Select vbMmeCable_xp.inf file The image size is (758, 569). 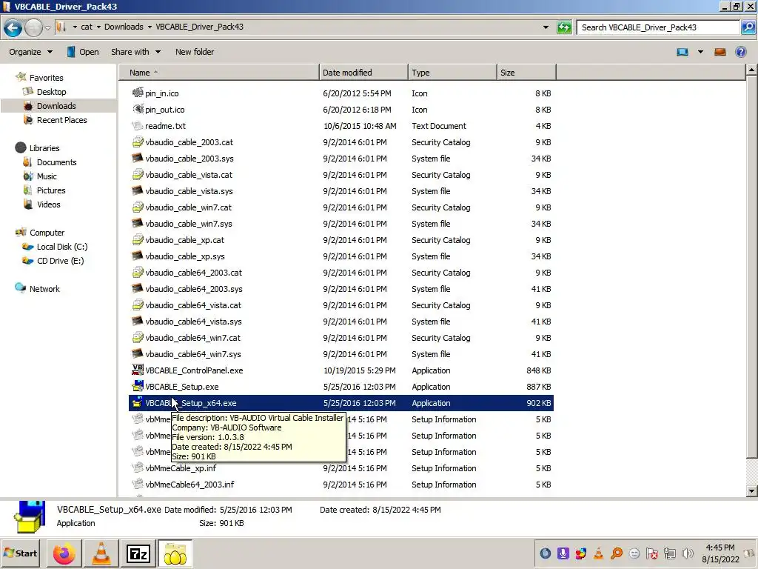point(181,468)
